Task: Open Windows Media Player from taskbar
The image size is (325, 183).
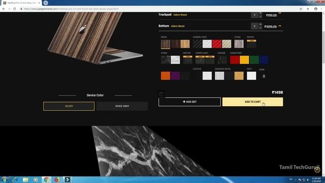Action: pyautogui.click(x=36, y=179)
